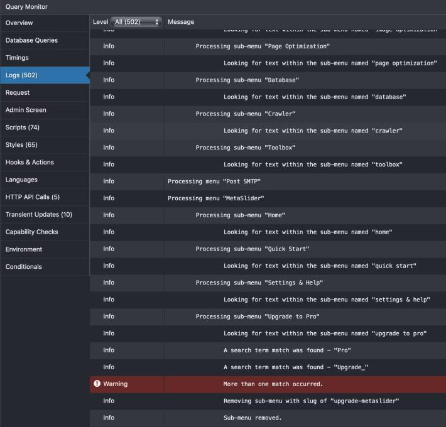Open the Overview panel
The height and width of the screenshot is (427, 446).
point(19,23)
